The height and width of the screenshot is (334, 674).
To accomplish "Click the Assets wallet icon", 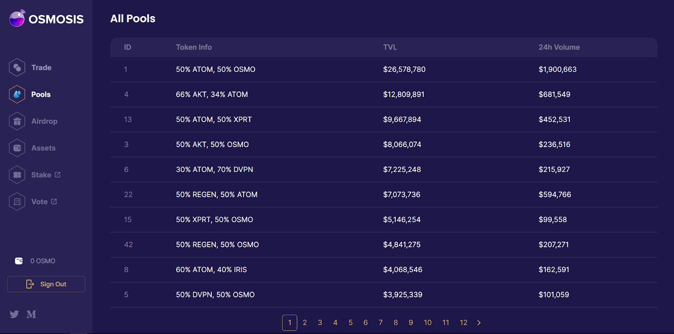I will [x=17, y=148].
